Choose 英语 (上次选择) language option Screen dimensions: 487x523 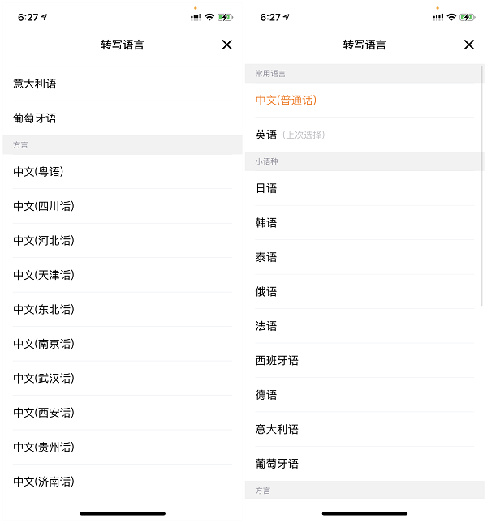(x=364, y=135)
